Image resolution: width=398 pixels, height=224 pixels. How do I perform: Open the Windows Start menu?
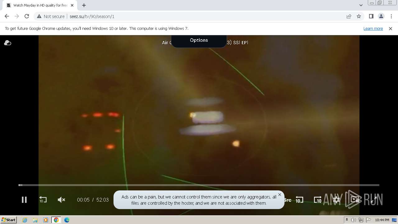click(x=9, y=220)
